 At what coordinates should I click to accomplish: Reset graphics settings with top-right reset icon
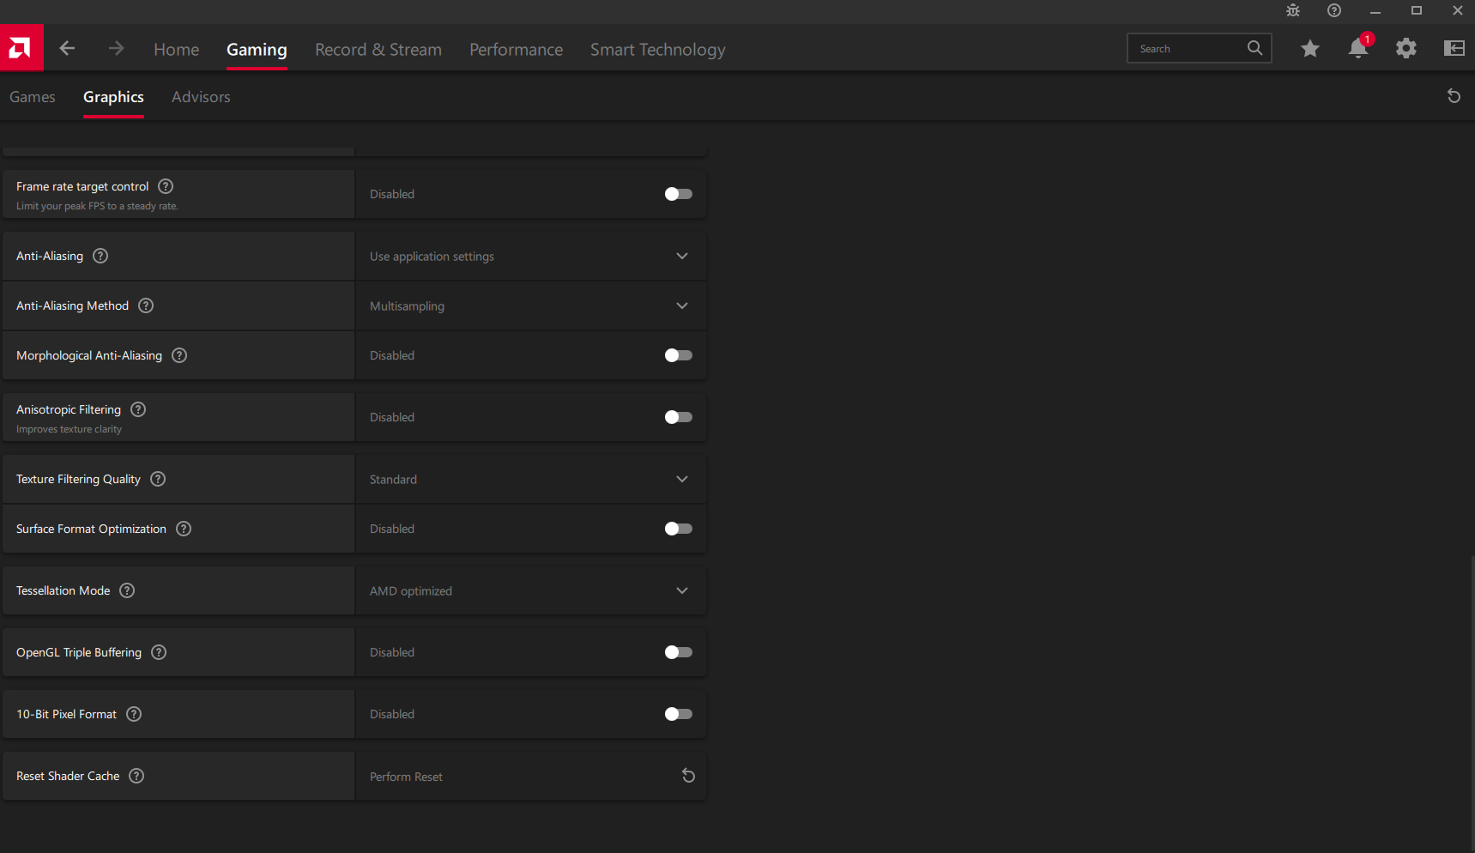point(1454,96)
